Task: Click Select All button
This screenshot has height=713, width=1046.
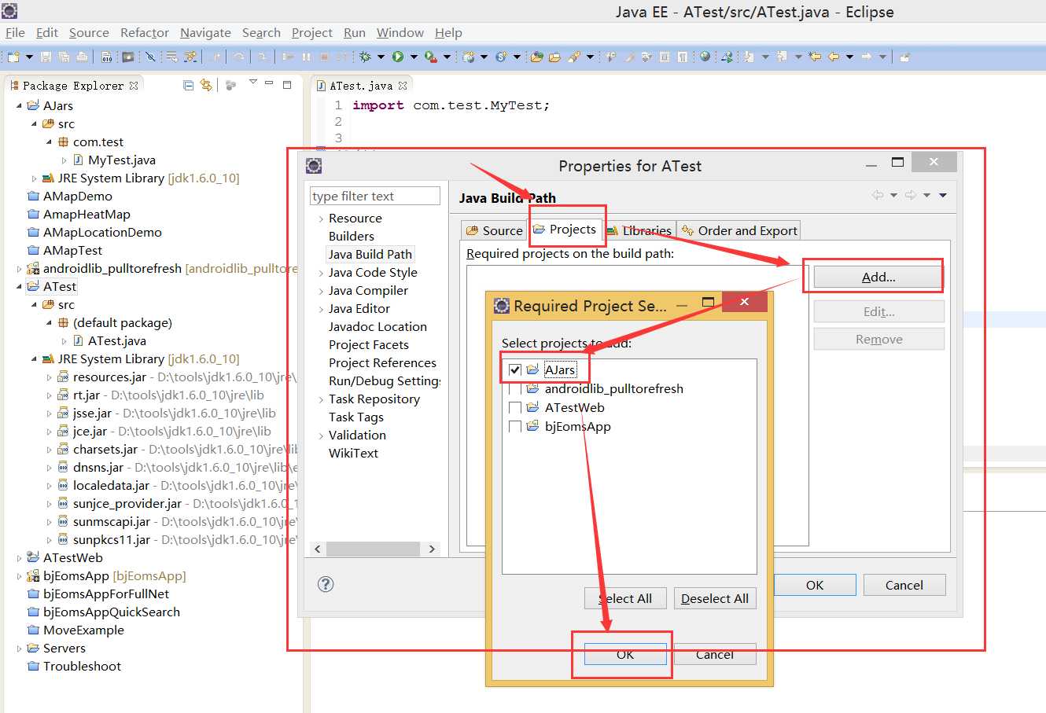Action: [625, 598]
